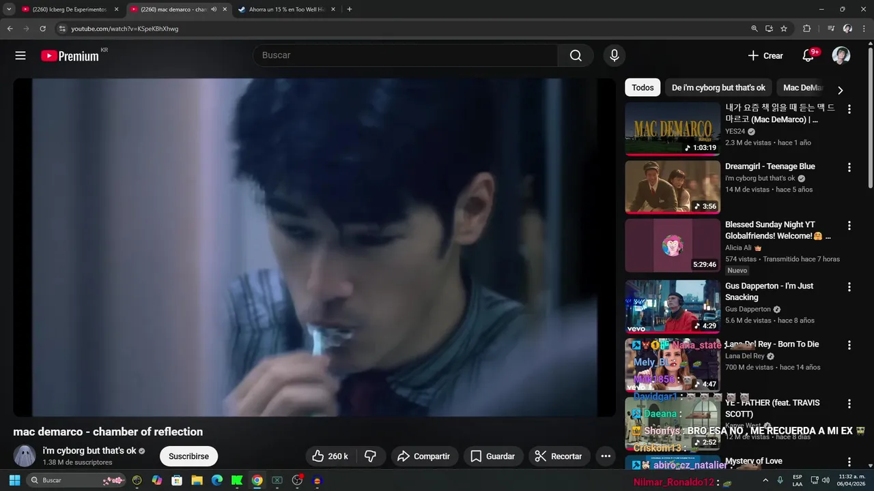This screenshot has width=874, height=491.
Task: Open options for the Mac DeMarco YES24 video
Action: [849, 109]
